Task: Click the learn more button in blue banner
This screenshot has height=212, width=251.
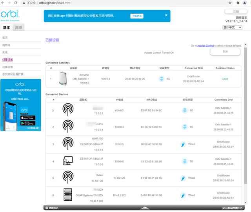Action: (137, 16)
